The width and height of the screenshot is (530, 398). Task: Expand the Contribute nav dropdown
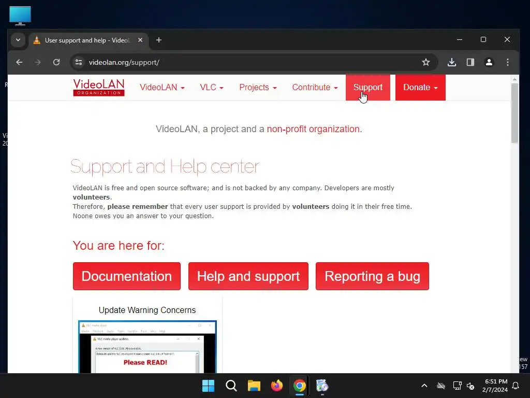click(x=315, y=87)
